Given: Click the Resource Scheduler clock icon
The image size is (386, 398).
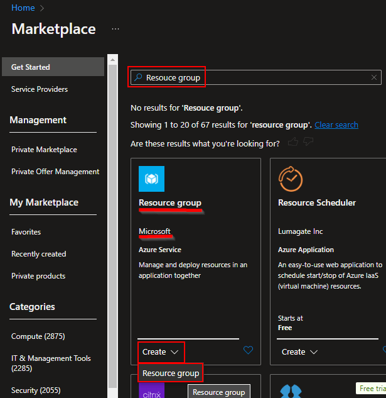Looking at the screenshot, I should tap(291, 179).
